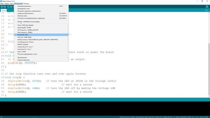The image size is (210, 118).
Task: Launch WiFi101 / WiFiNINA Firmware Updater
Action: click(41, 22)
